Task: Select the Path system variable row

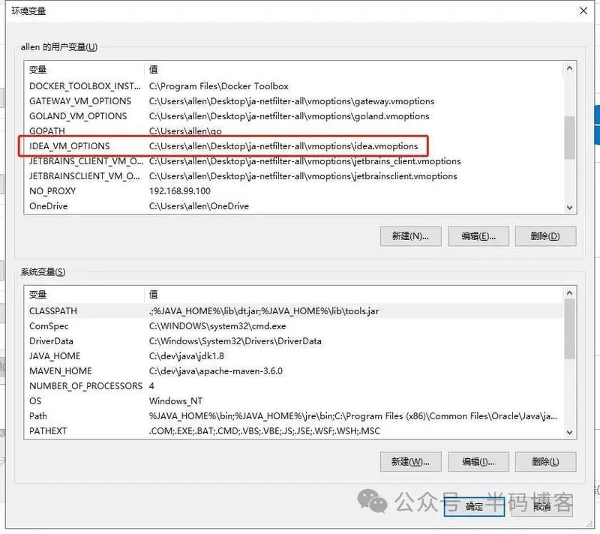Action: tap(38, 416)
